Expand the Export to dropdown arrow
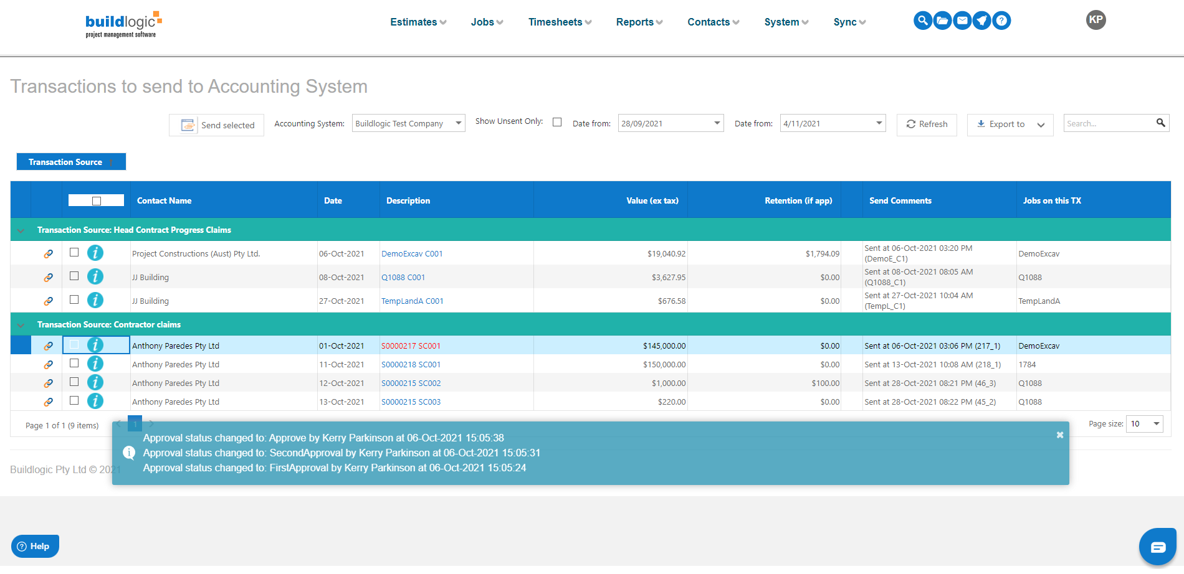Screen dimensions: 1184x574 pyautogui.click(x=1041, y=125)
